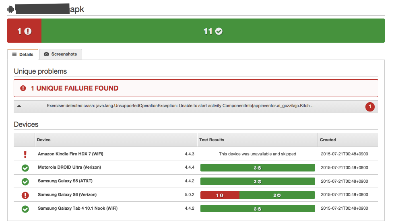Image resolution: width=396 pixels, height=221 pixels.
Task: Click OS version 5.0.2 in Galaxy S6 row
Action: 190,194
